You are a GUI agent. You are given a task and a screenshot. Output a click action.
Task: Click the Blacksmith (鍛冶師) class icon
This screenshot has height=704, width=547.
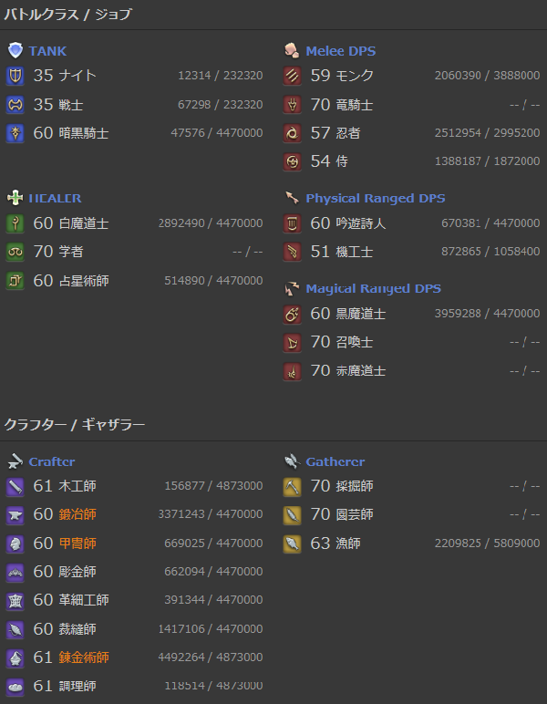click(15, 515)
